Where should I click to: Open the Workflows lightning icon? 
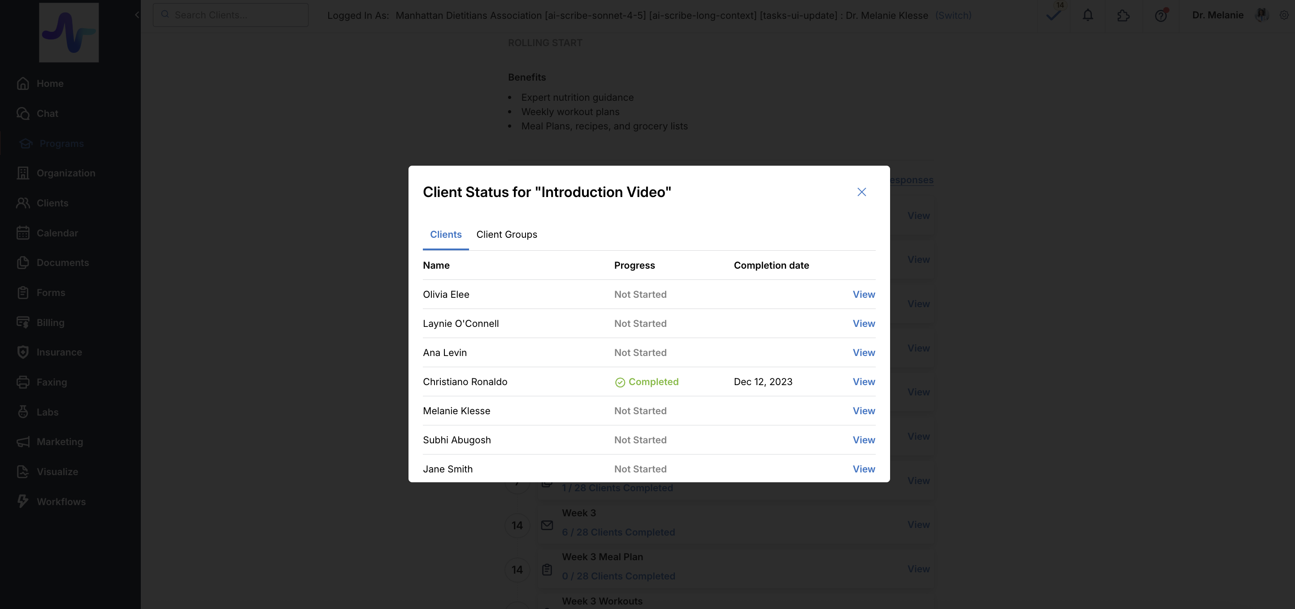coord(23,502)
